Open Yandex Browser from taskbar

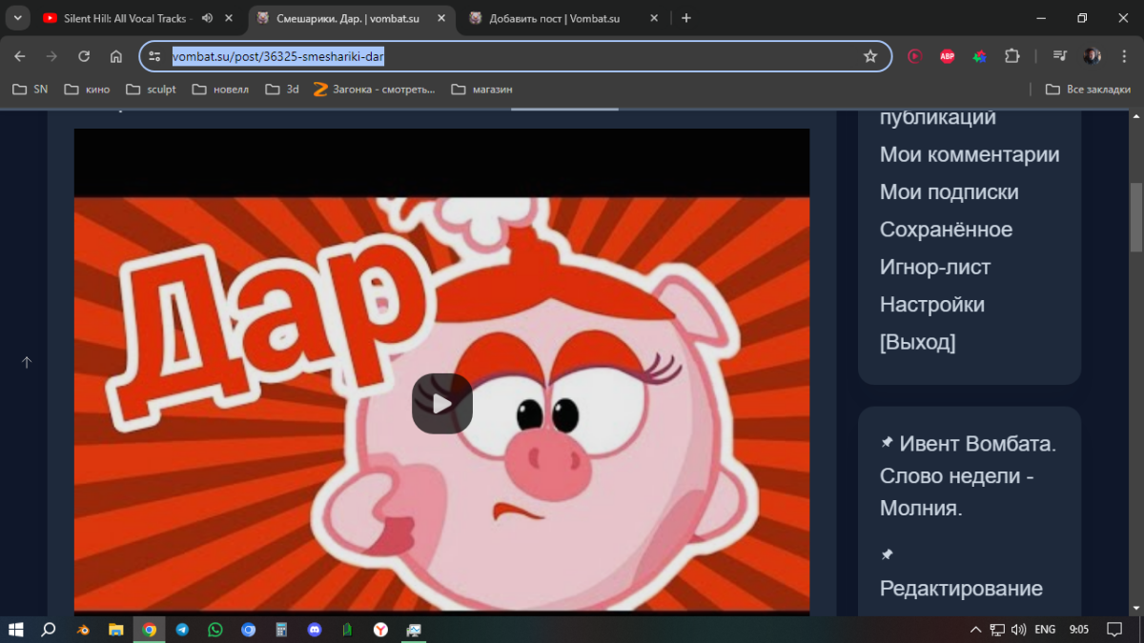click(380, 630)
